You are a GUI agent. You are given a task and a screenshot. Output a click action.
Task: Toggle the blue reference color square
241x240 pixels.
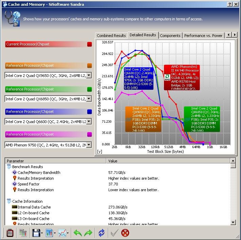[x=90, y=112]
